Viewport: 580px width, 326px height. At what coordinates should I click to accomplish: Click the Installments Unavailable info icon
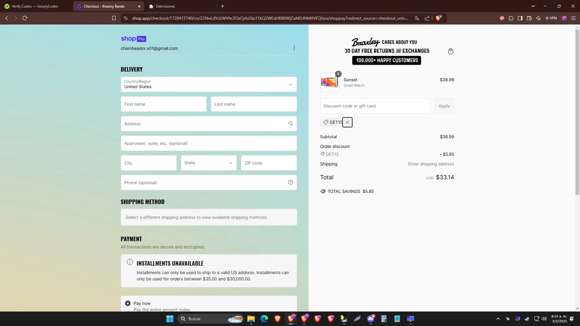point(130,262)
